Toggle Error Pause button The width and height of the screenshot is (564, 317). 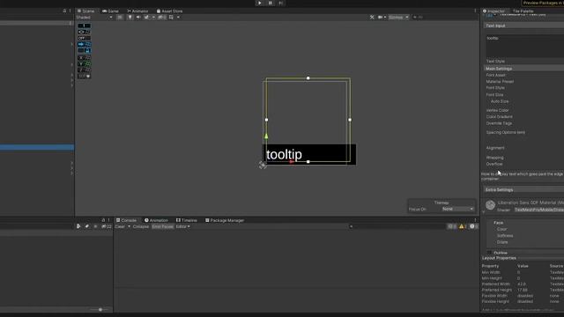tap(162, 227)
